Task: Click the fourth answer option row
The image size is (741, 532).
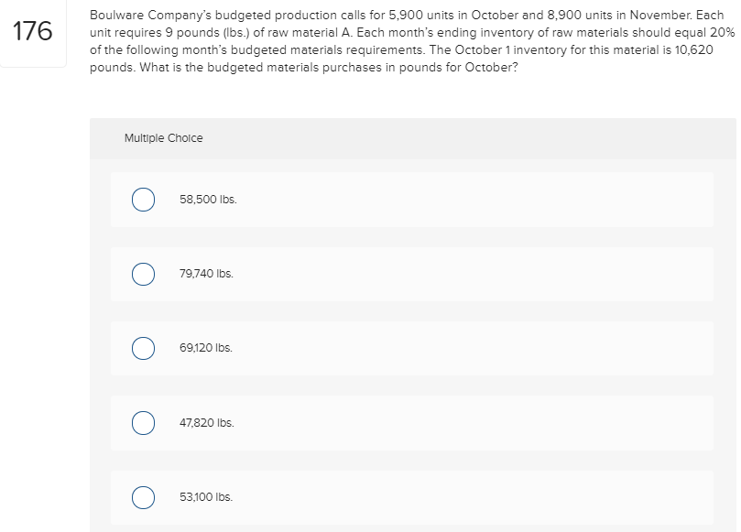Action: point(412,422)
